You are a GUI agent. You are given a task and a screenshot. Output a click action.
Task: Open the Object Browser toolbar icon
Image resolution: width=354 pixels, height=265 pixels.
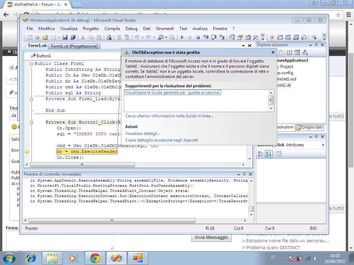click(x=248, y=37)
